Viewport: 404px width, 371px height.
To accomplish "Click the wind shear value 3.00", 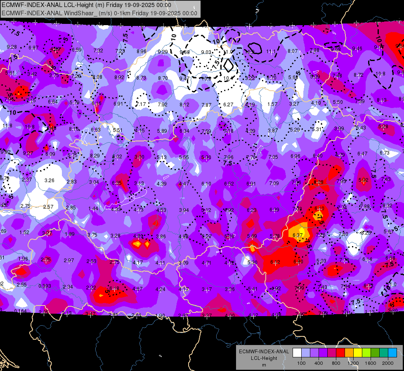I will click(x=139, y=157).
